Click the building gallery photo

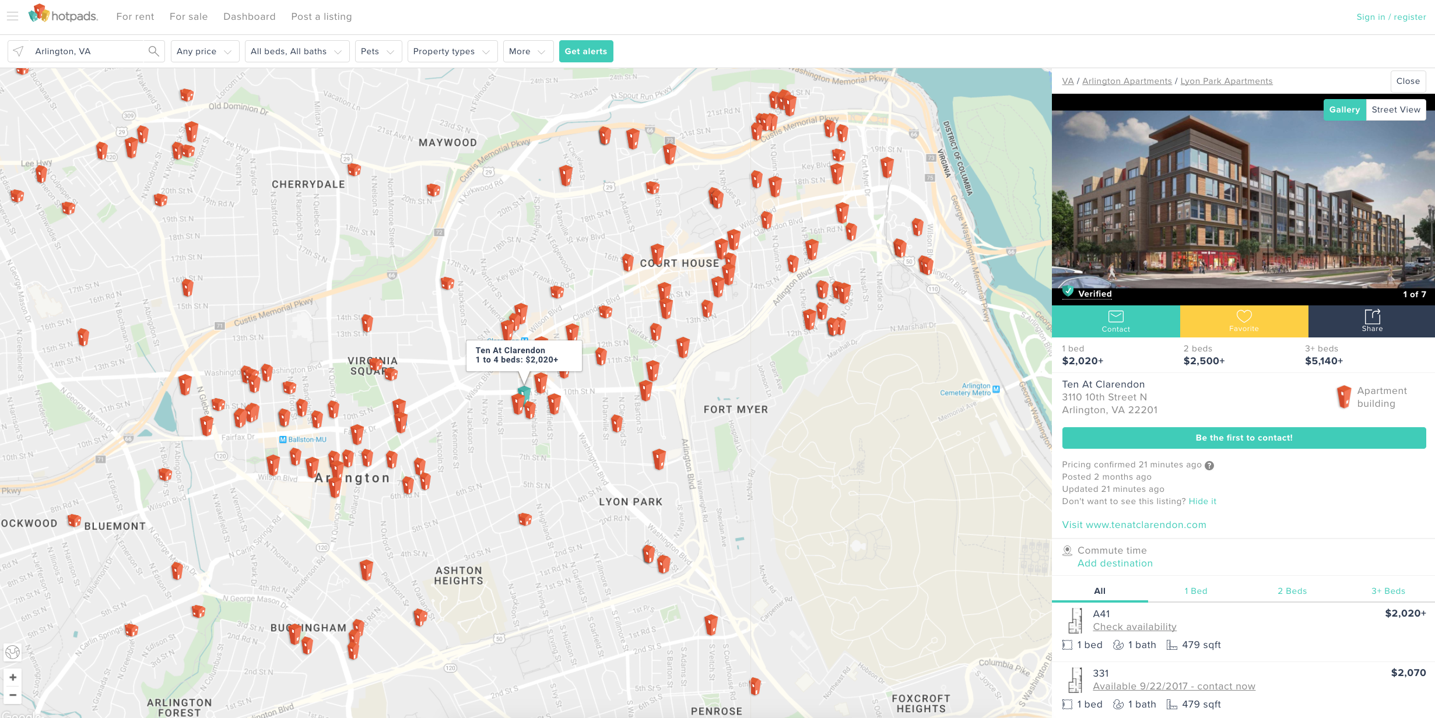tap(1243, 199)
